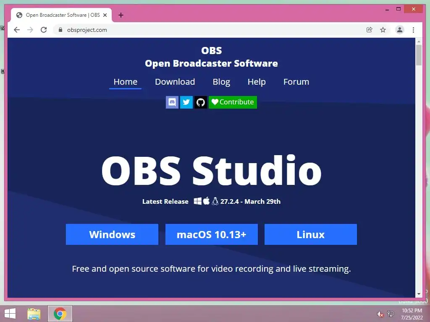The image size is (430, 322).
Task: Click the Windows logo beside Latest Release
Action: pos(198,201)
